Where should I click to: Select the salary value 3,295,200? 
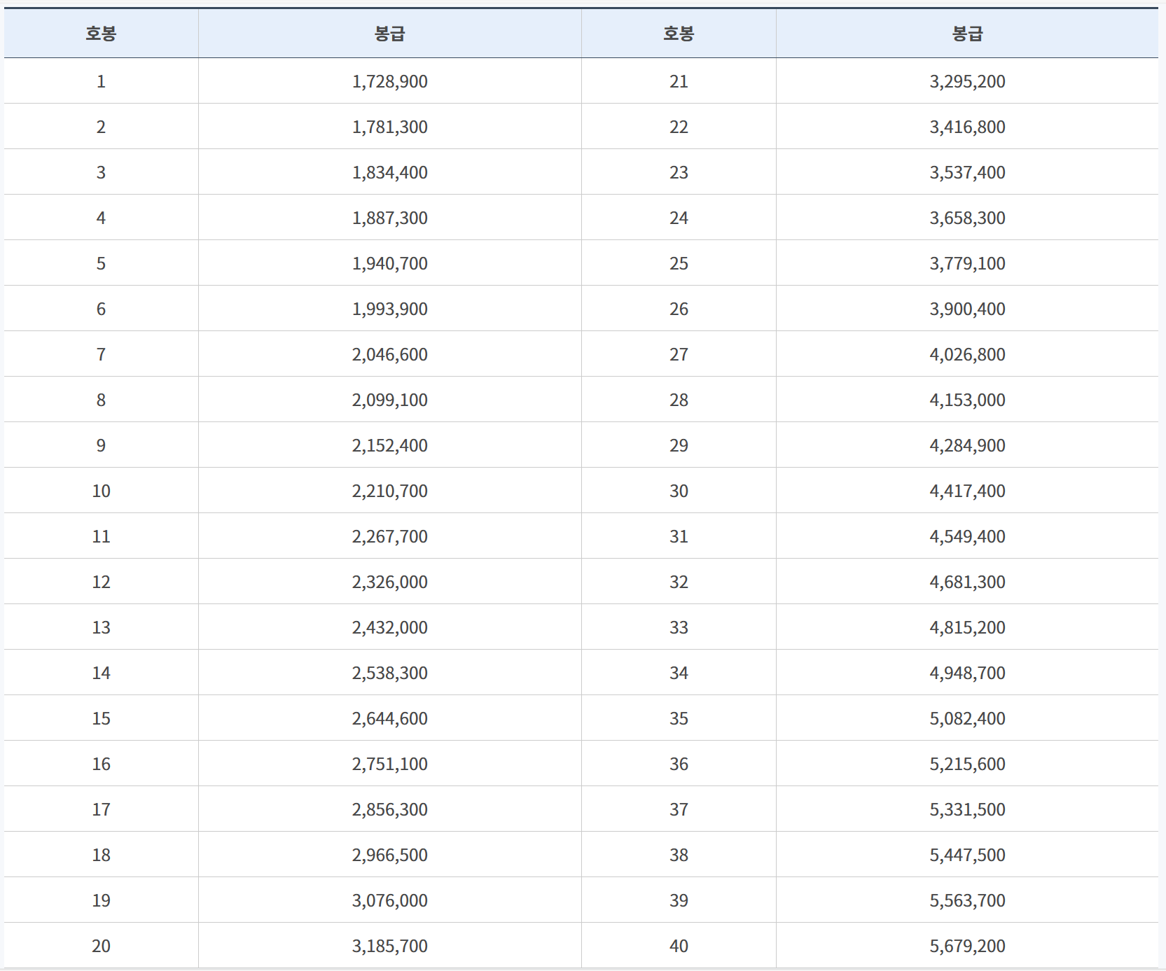[967, 81]
